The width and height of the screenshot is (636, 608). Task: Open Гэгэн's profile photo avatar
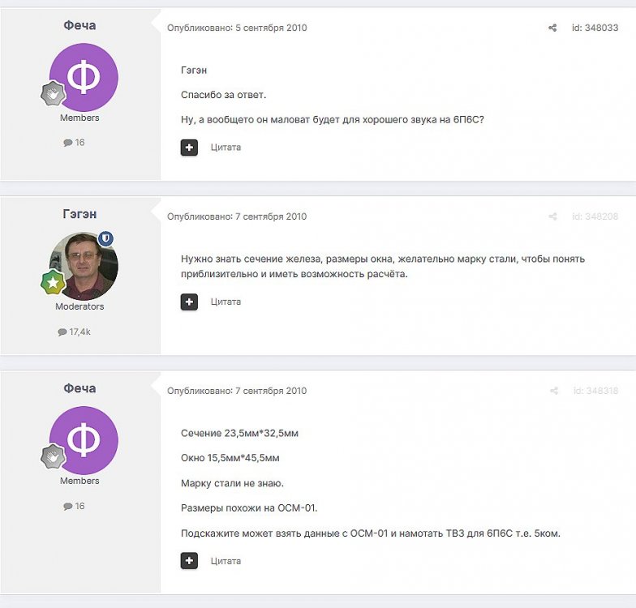point(84,266)
